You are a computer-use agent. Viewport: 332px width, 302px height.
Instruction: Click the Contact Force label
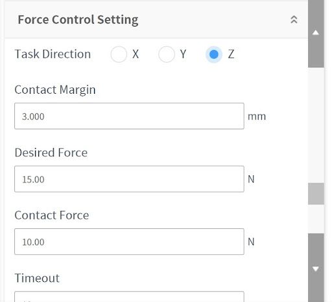pos(52,215)
